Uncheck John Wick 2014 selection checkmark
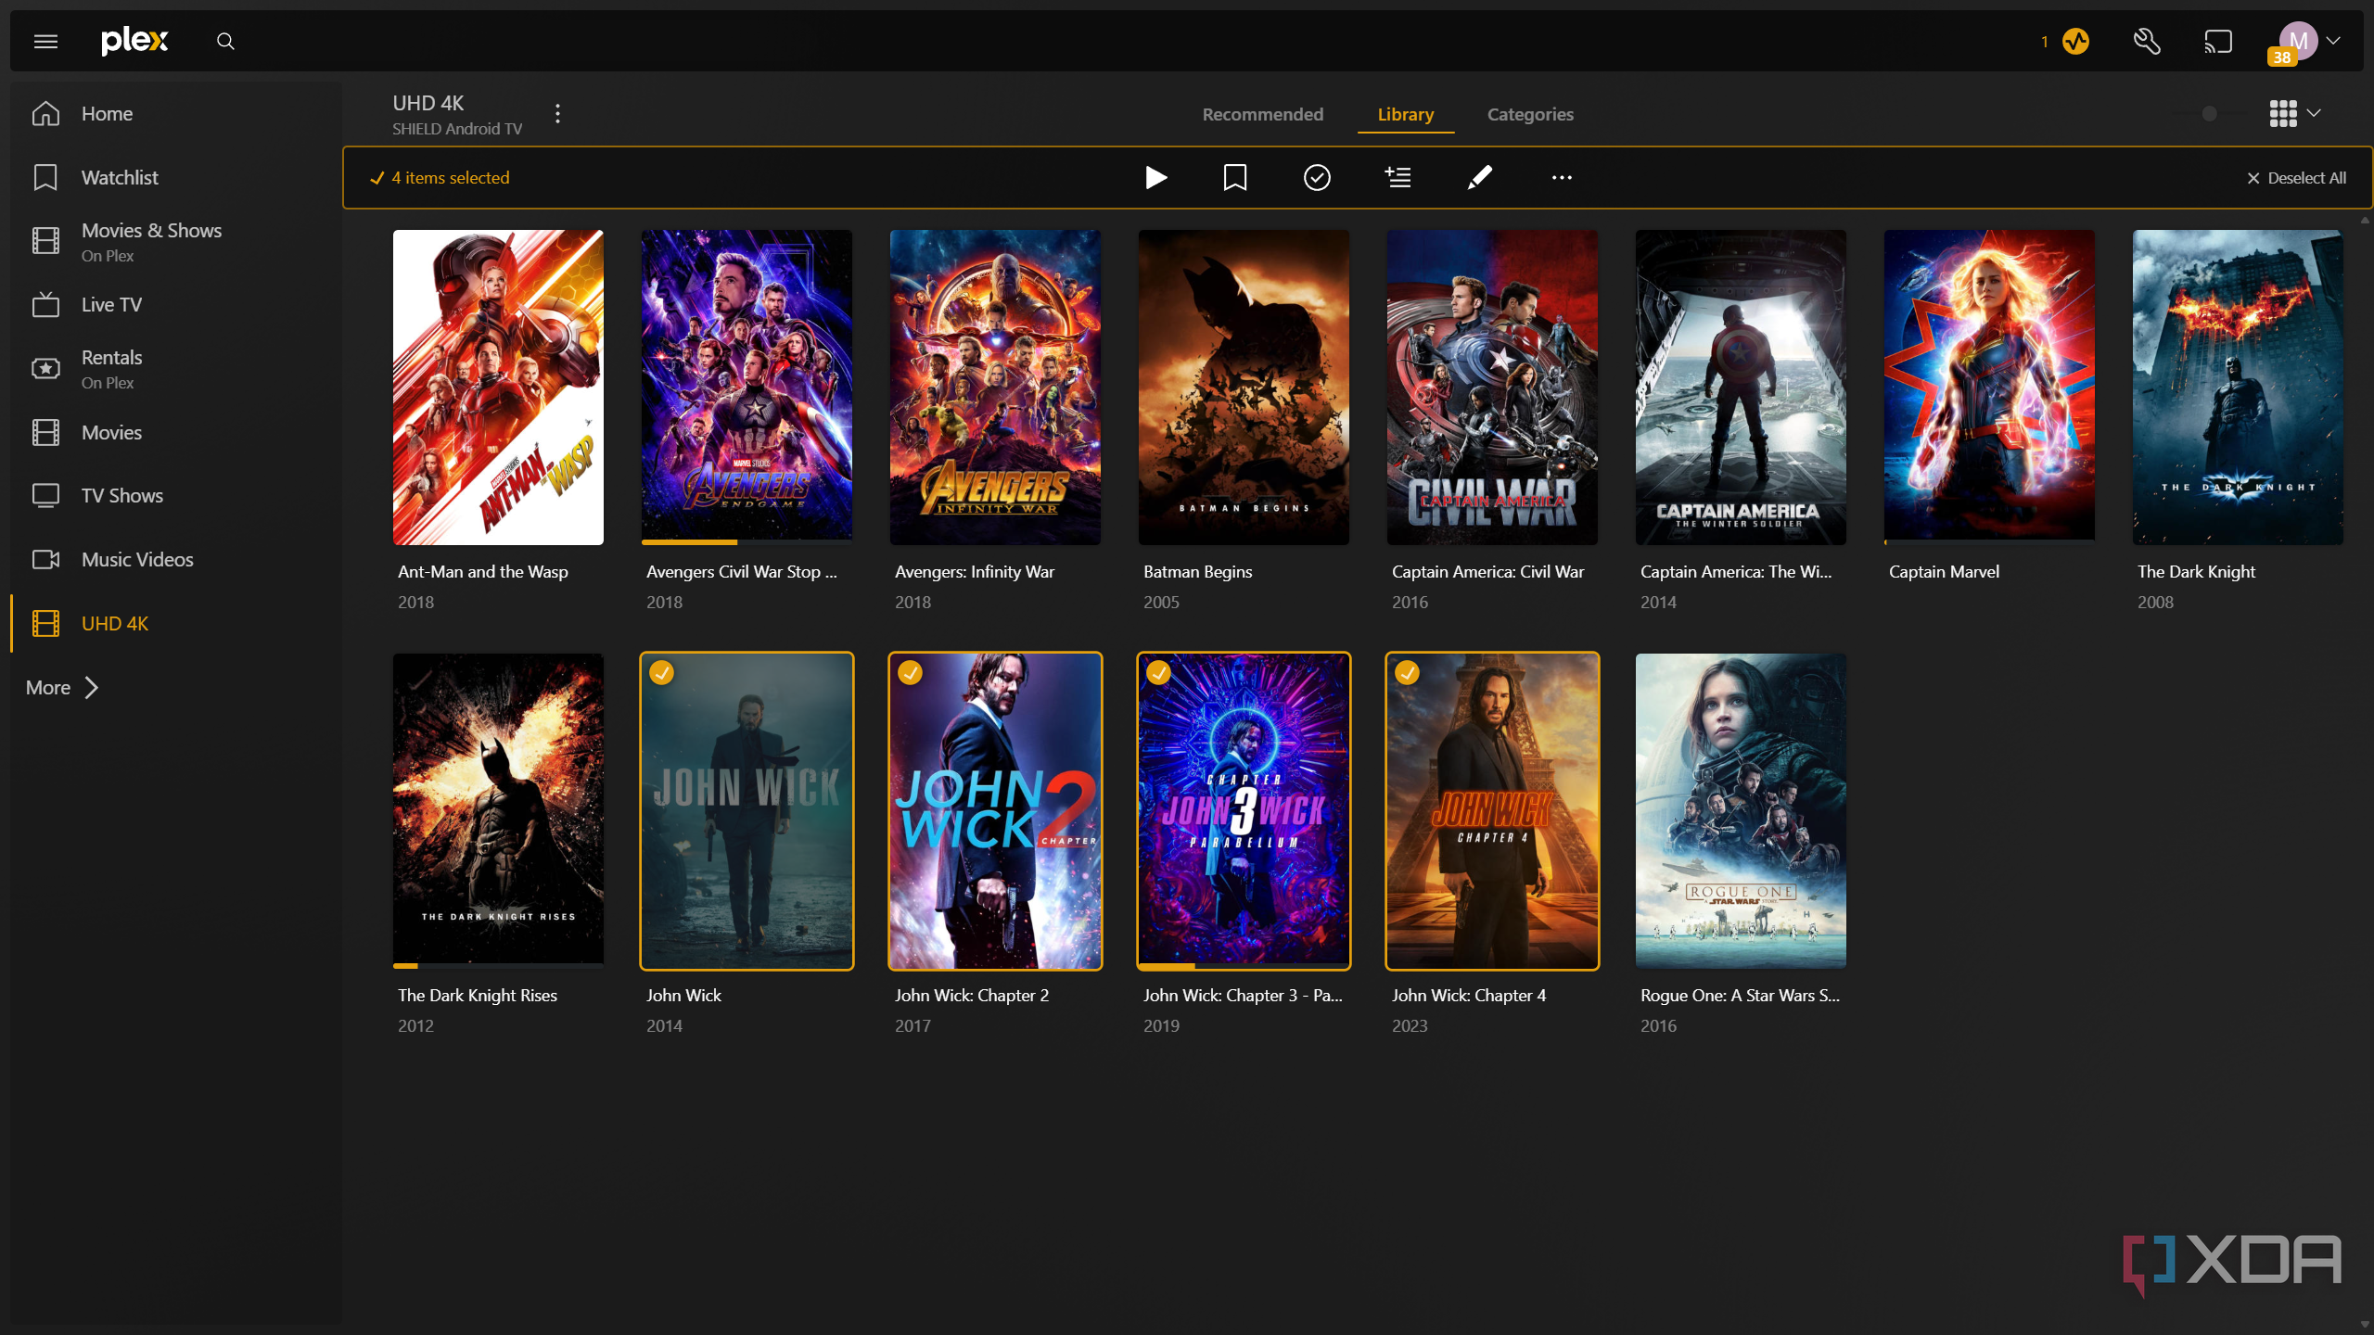 tap(661, 673)
